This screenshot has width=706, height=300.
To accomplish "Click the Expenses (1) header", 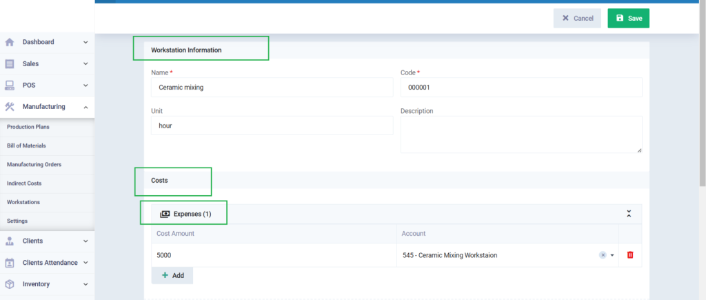I will click(x=396, y=214).
